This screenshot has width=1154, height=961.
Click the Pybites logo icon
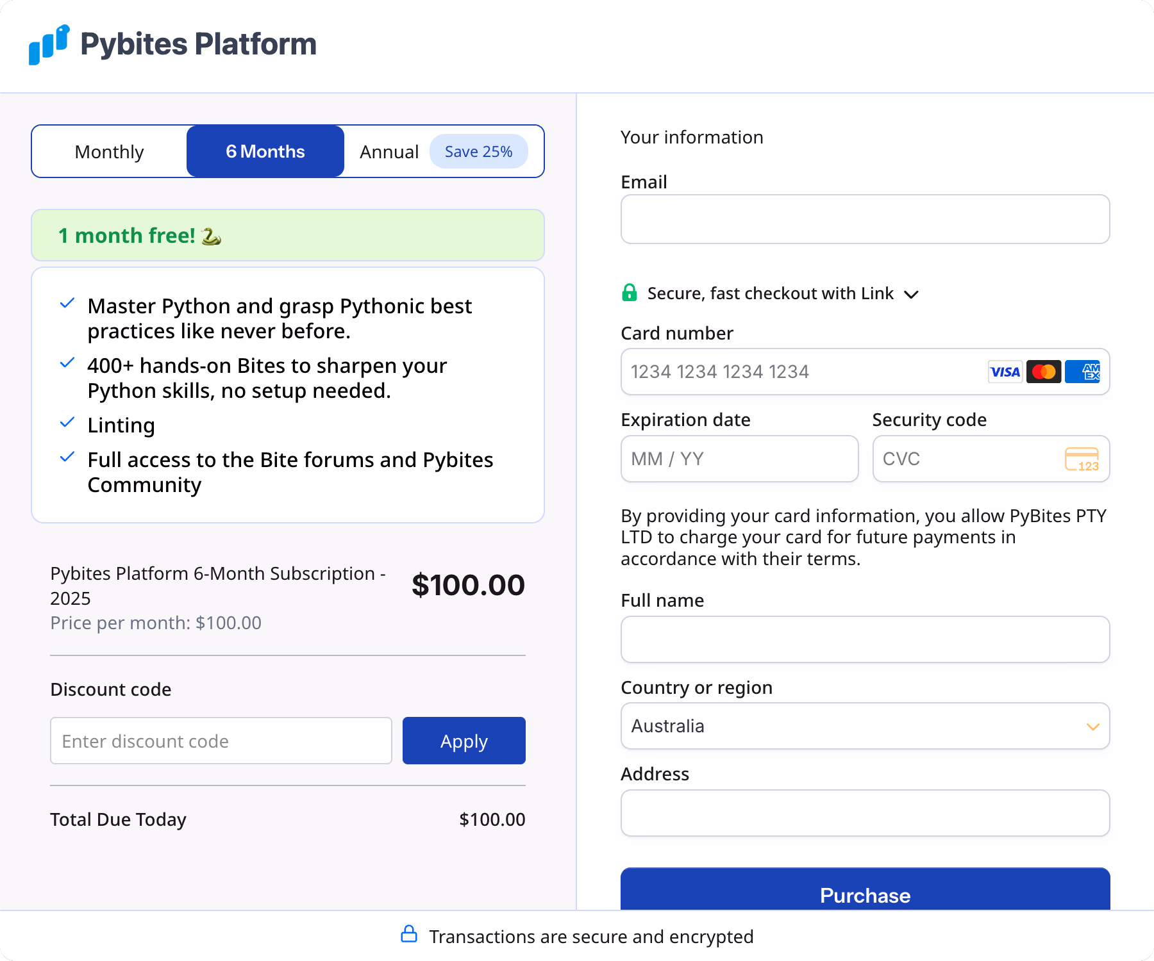point(49,45)
